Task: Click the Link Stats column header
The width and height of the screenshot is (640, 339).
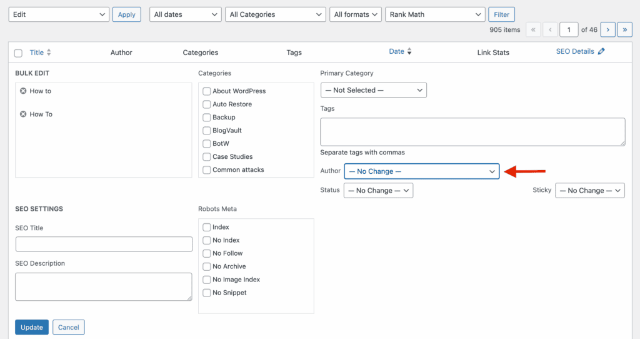Action: click(493, 53)
